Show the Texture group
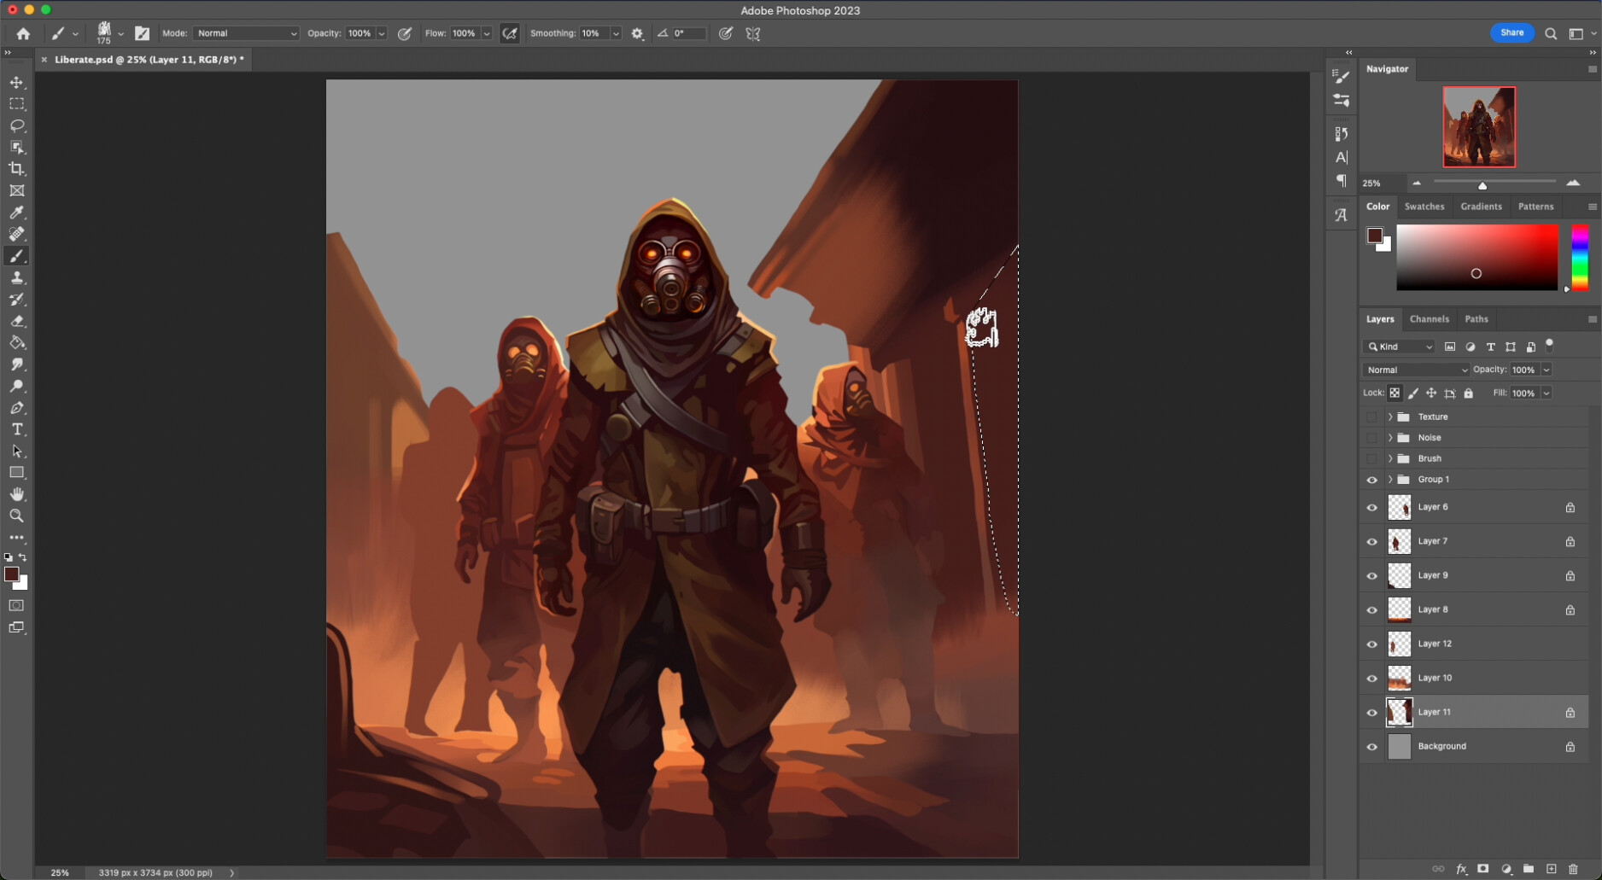The width and height of the screenshot is (1602, 880). (1372, 417)
